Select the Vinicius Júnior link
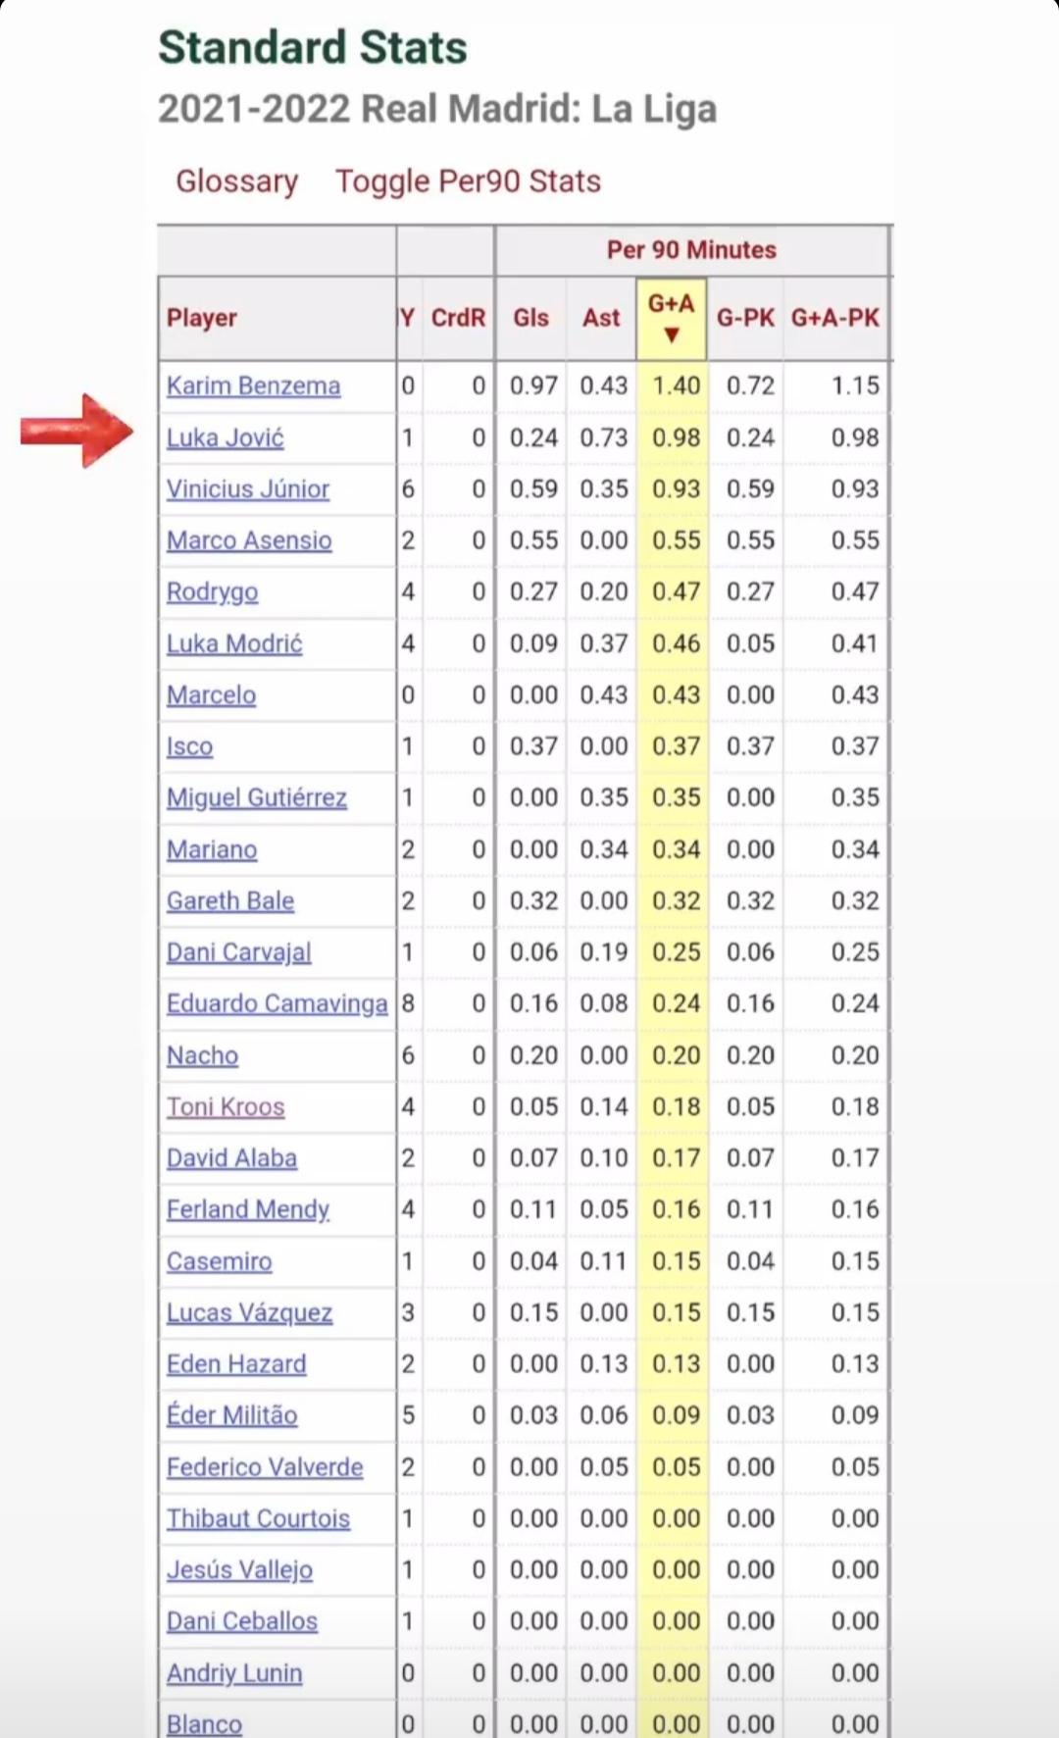 247,489
